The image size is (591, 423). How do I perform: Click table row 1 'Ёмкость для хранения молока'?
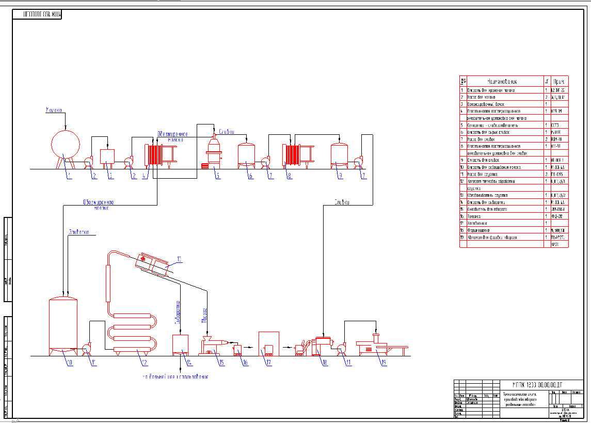coord(514,90)
